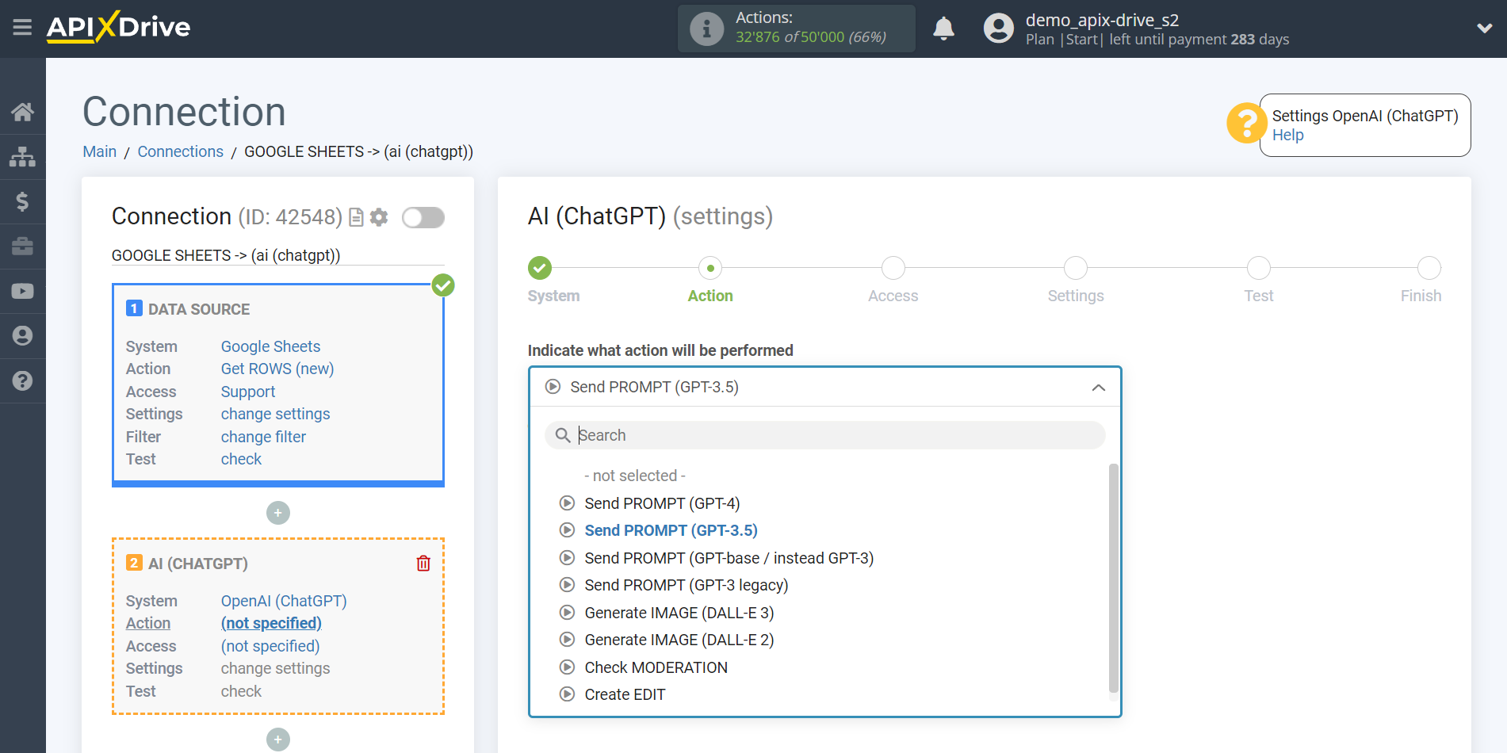
Task: Open the hamburger menu
Action: 22,28
